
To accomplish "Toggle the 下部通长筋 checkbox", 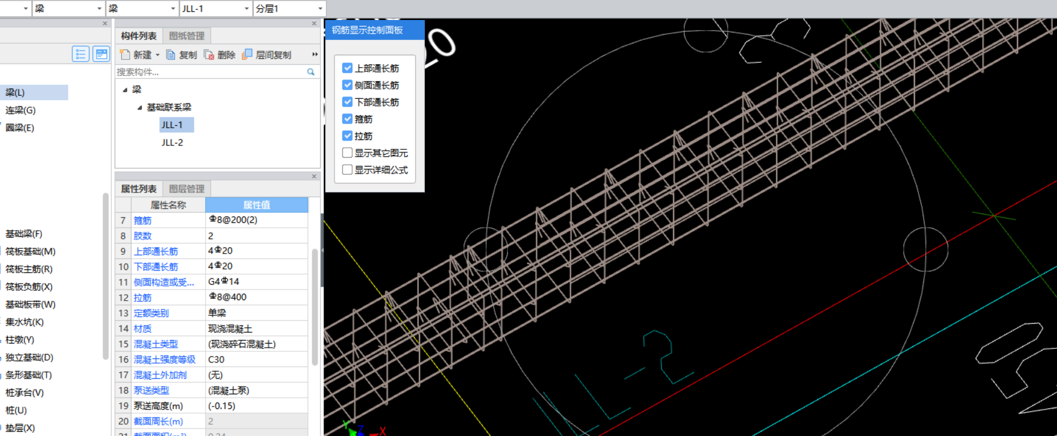I will click(x=348, y=102).
